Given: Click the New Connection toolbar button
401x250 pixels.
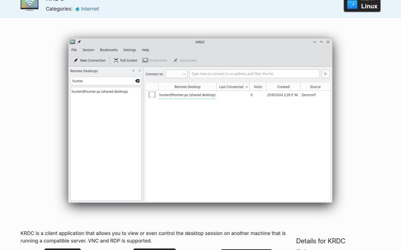Looking at the screenshot, I should tap(89, 60).
